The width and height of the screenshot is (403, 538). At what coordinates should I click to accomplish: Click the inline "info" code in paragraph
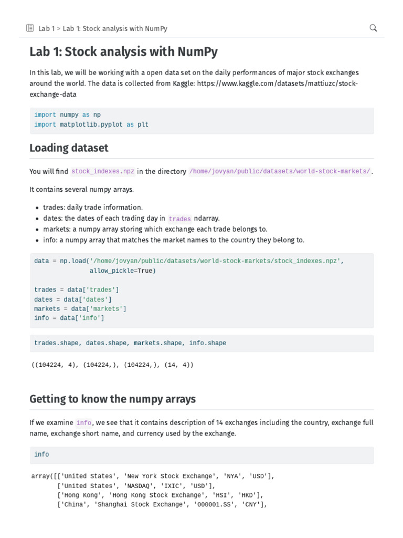tap(84, 423)
